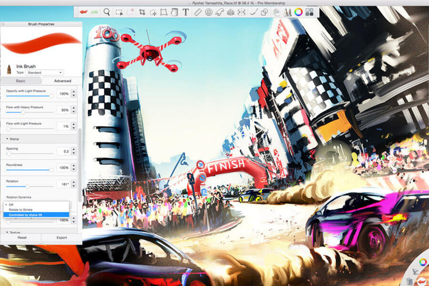Select the Fill bucket tool
This screenshot has width=429, height=286.
click(174, 12)
